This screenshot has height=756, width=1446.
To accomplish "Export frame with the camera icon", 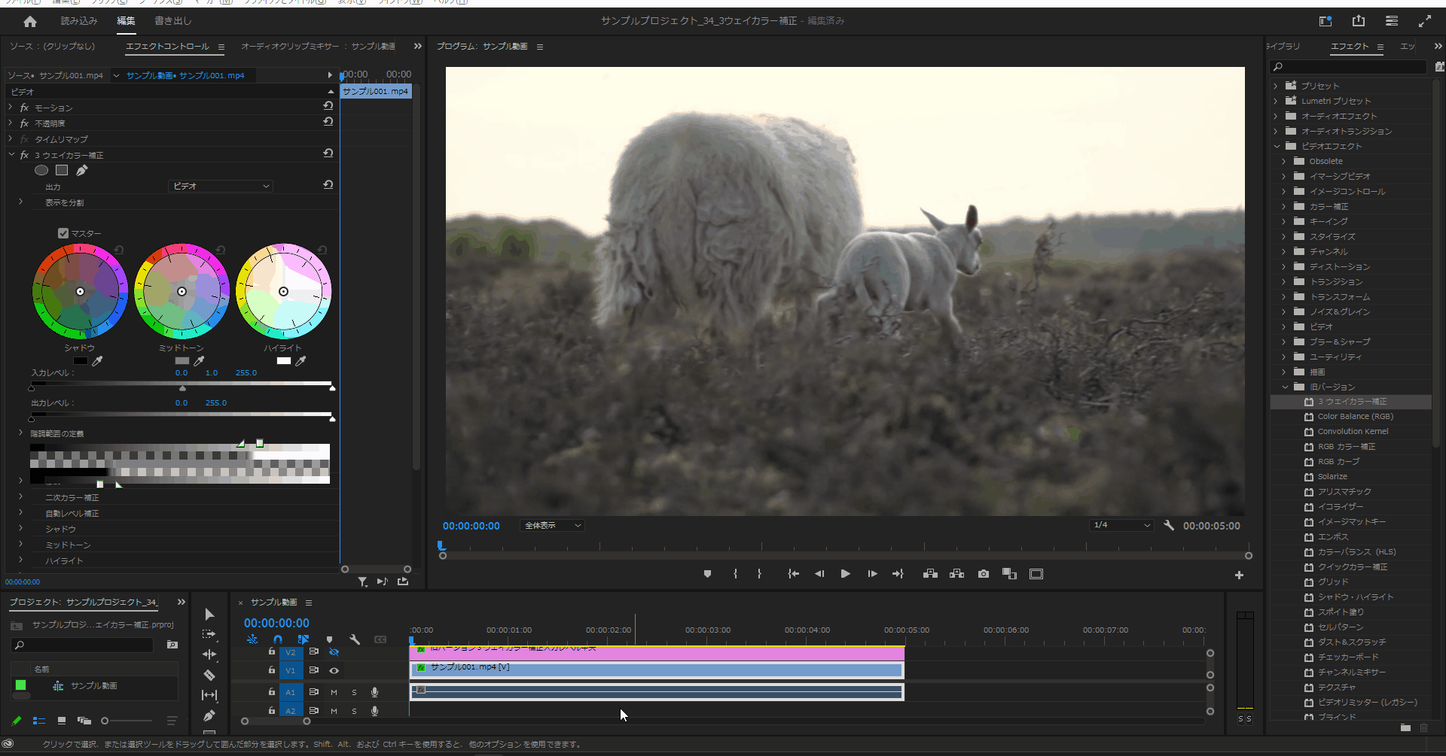I will [984, 574].
